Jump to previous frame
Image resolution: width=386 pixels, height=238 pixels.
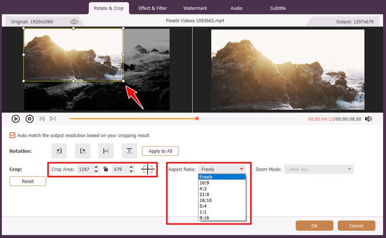tap(42, 119)
